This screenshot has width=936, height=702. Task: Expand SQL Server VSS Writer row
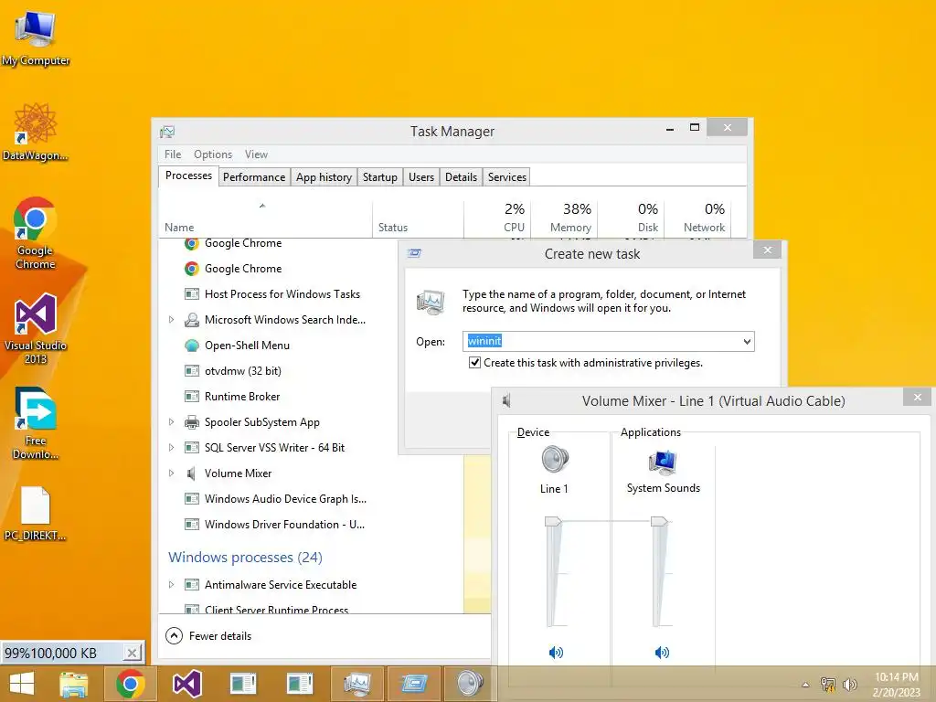[x=171, y=448]
